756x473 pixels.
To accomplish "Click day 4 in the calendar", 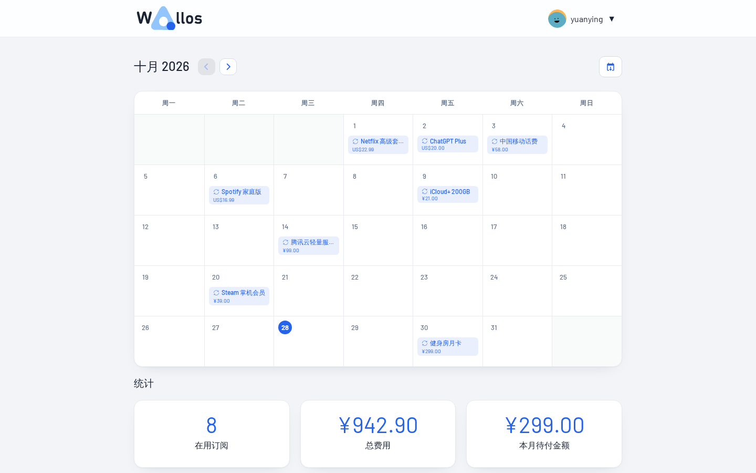I will point(564,126).
